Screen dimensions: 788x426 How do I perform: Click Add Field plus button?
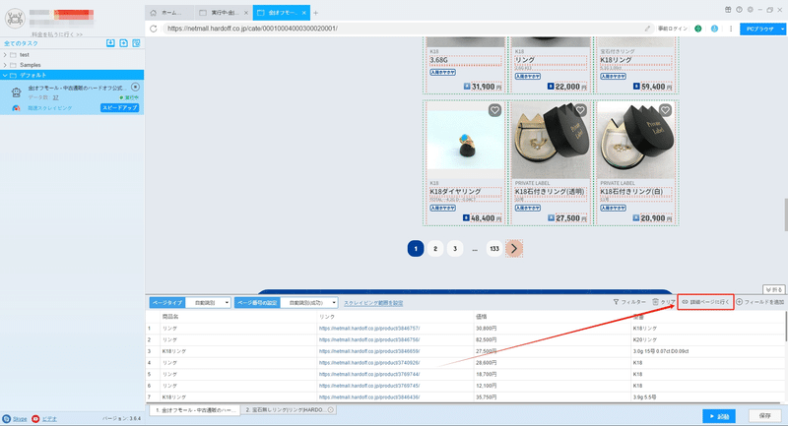click(x=760, y=302)
